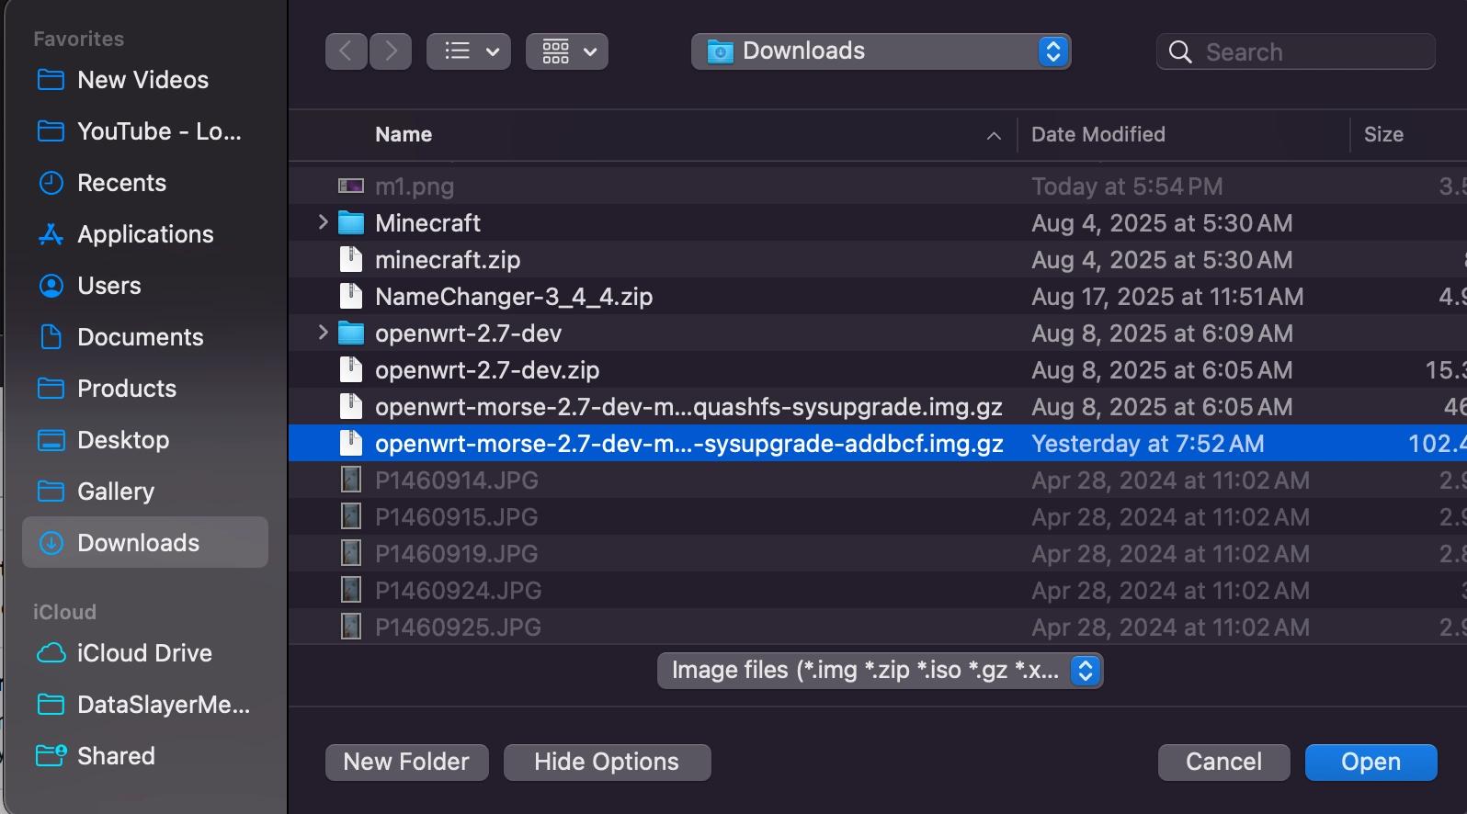Click the Aug 17, 2025 at 11:51 AM date
This screenshot has width=1467, height=814.
click(1167, 297)
